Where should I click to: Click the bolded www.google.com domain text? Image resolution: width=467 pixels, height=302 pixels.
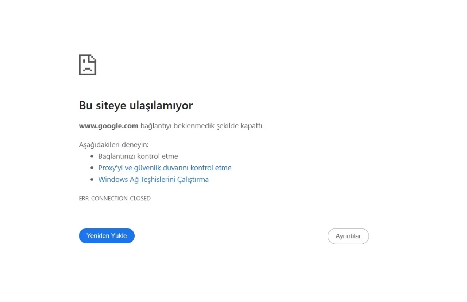pyautogui.click(x=108, y=126)
